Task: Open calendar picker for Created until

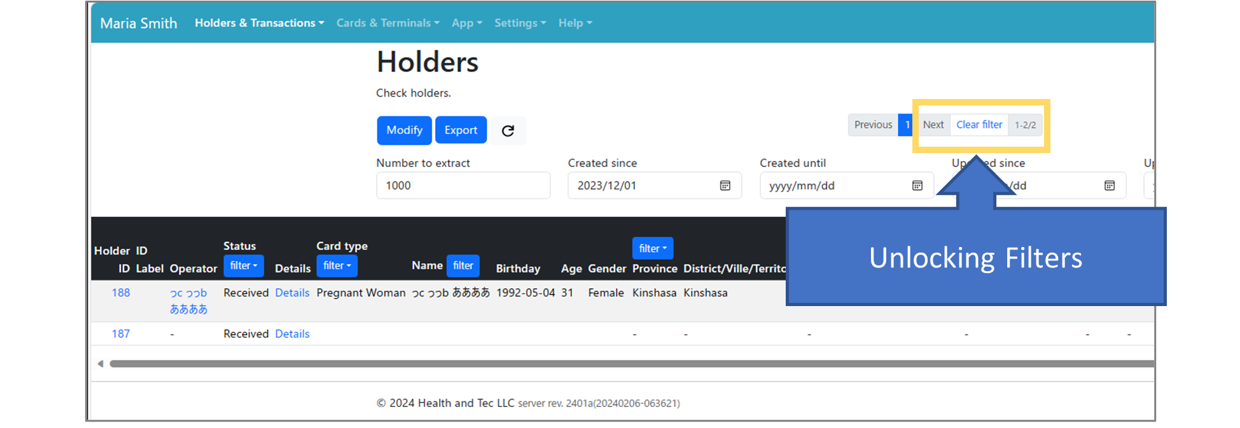Action: click(917, 185)
